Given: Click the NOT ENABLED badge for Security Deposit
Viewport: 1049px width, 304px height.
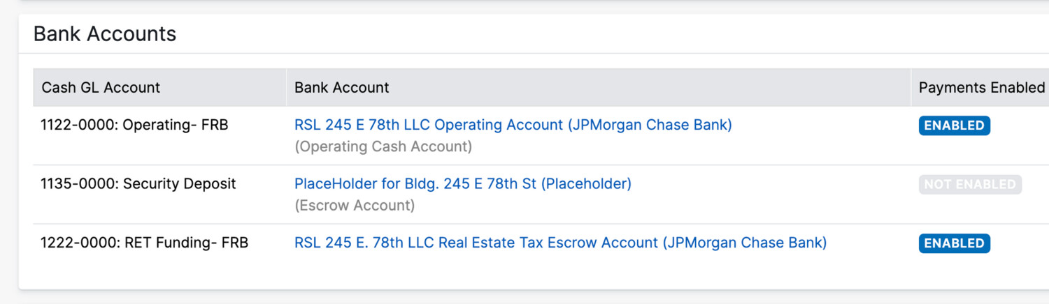Looking at the screenshot, I should point(969,185).
